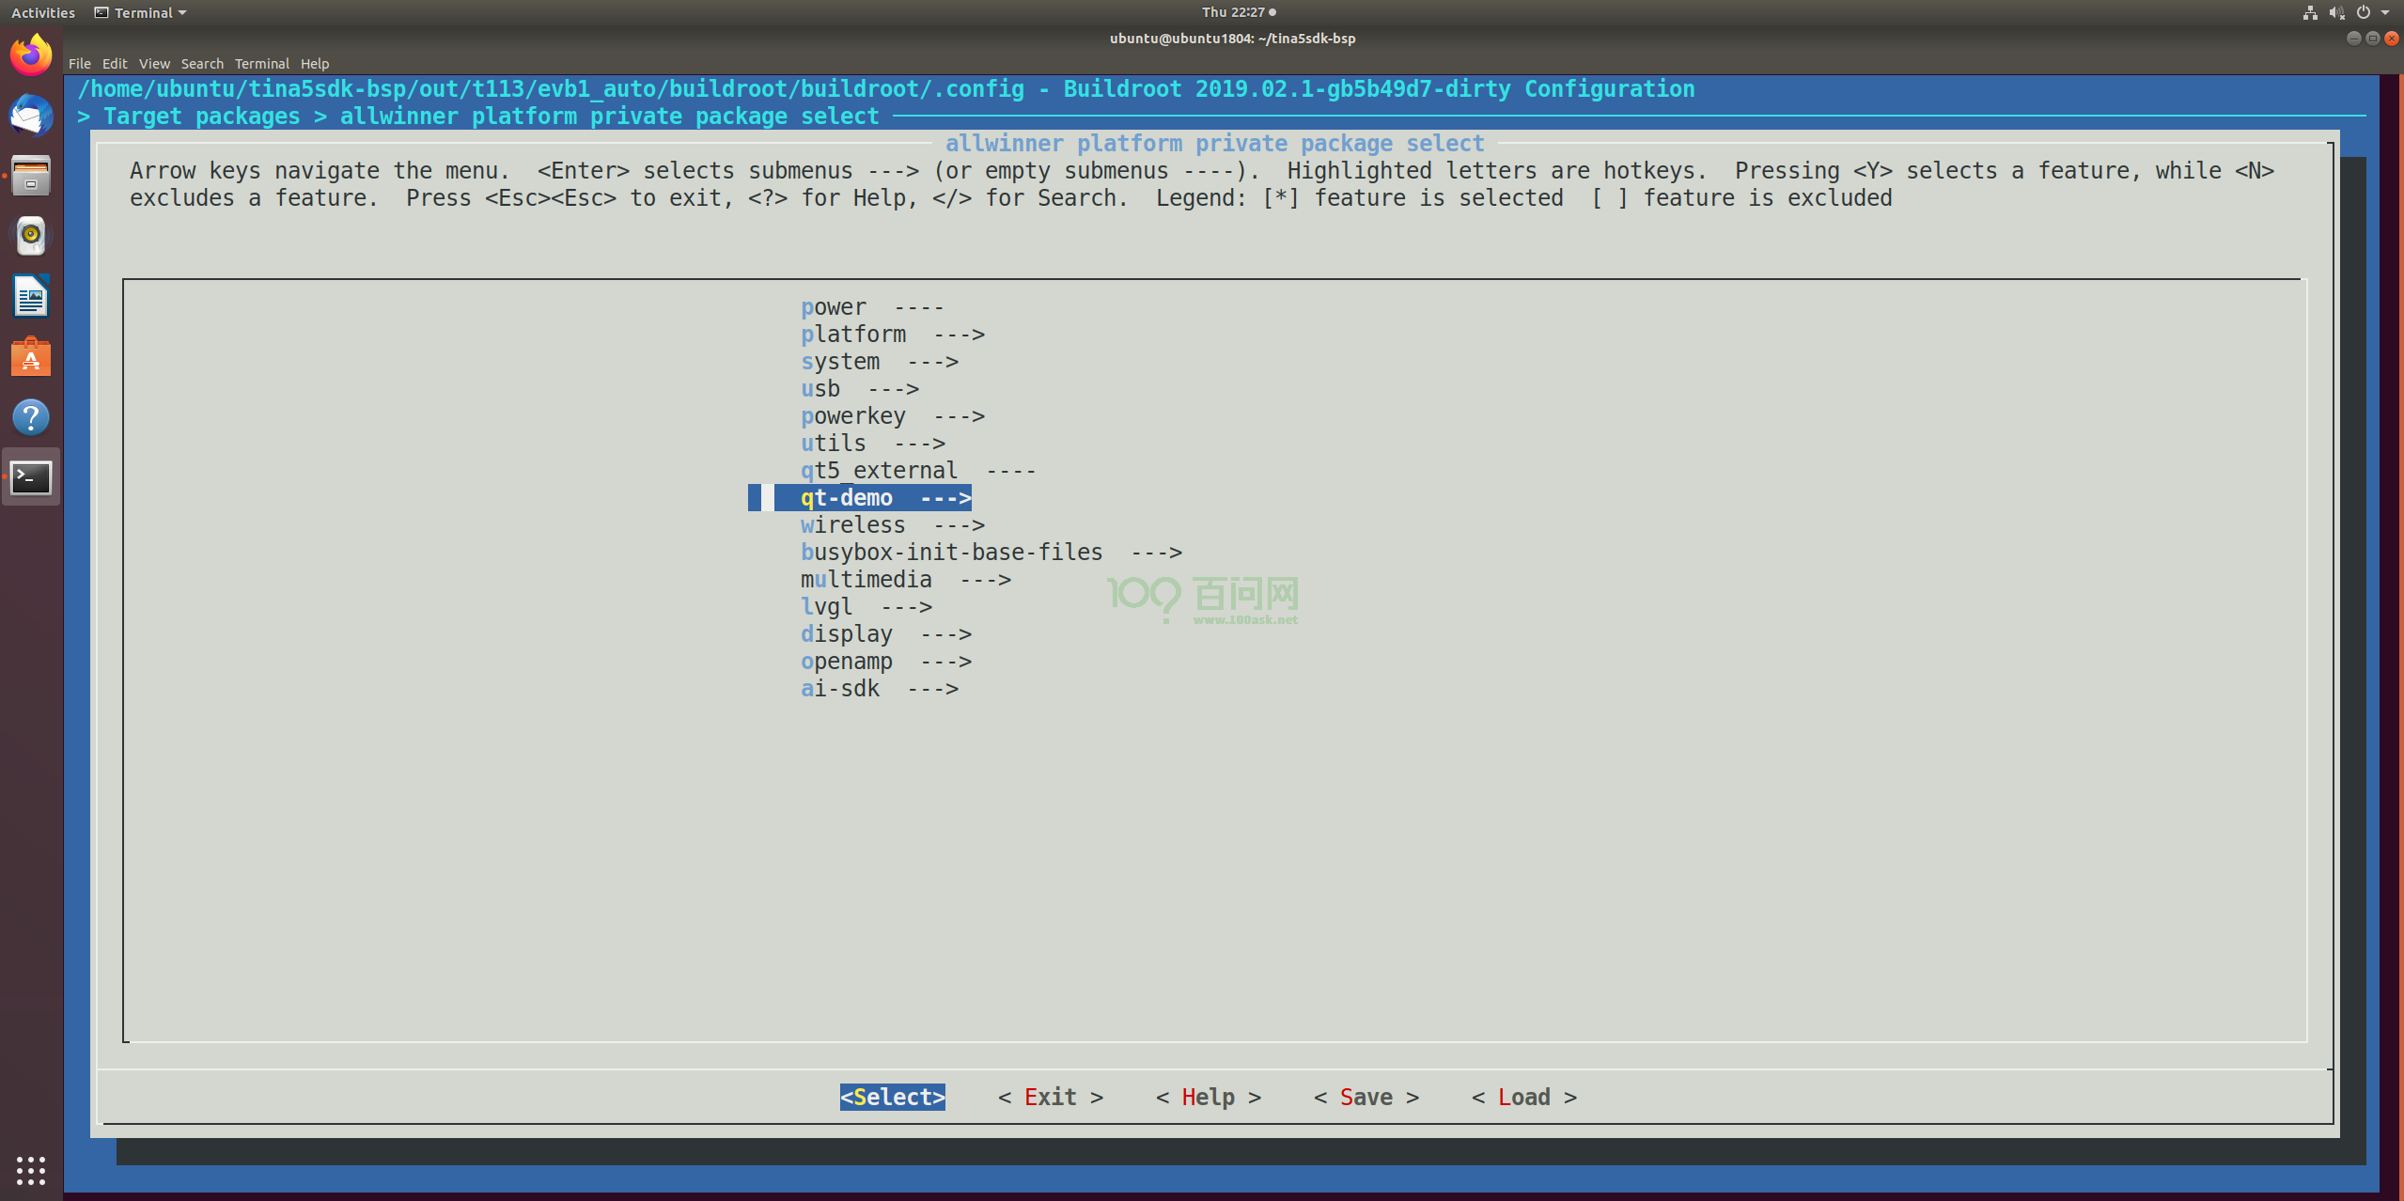Open the Files manager dock icon
The height and width of the screenshot is (1201, 2404).
[31, 176]
